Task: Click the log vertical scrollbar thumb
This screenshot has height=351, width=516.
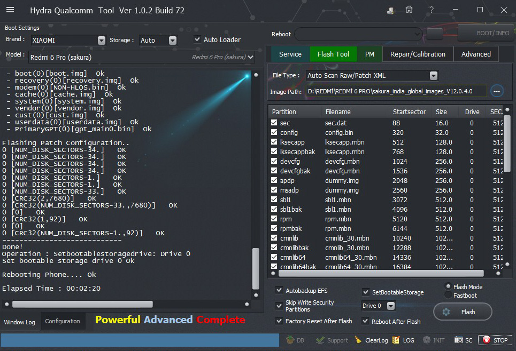Action: click(x=256, y=269)
